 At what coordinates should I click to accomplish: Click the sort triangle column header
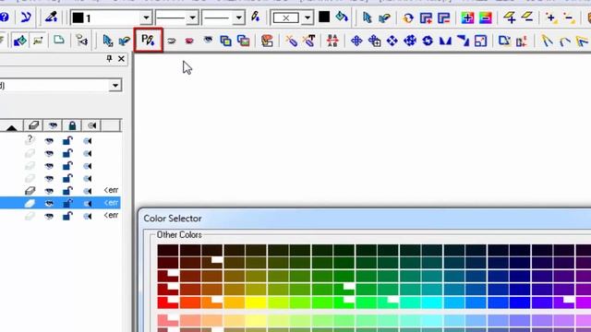tap(11, 127)
